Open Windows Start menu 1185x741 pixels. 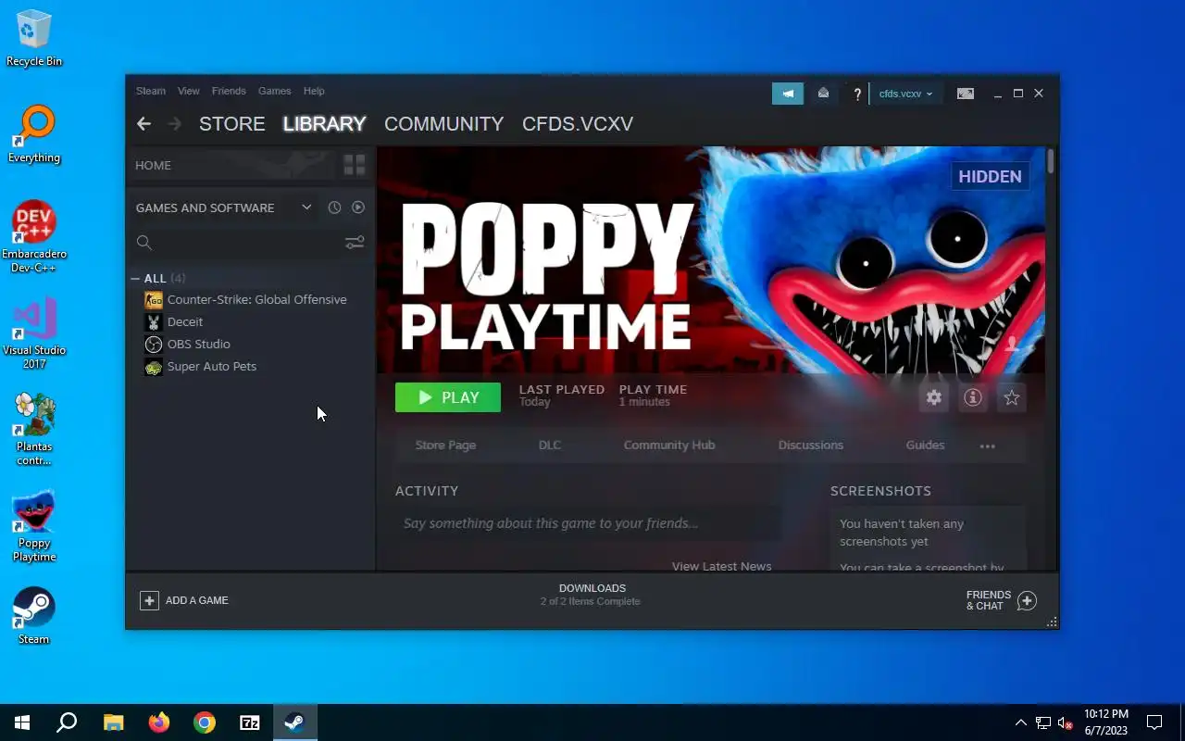point(22,722)
